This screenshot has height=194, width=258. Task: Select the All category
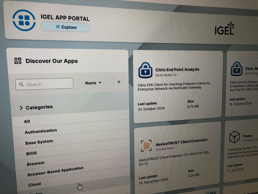click(x=27, y=122)
